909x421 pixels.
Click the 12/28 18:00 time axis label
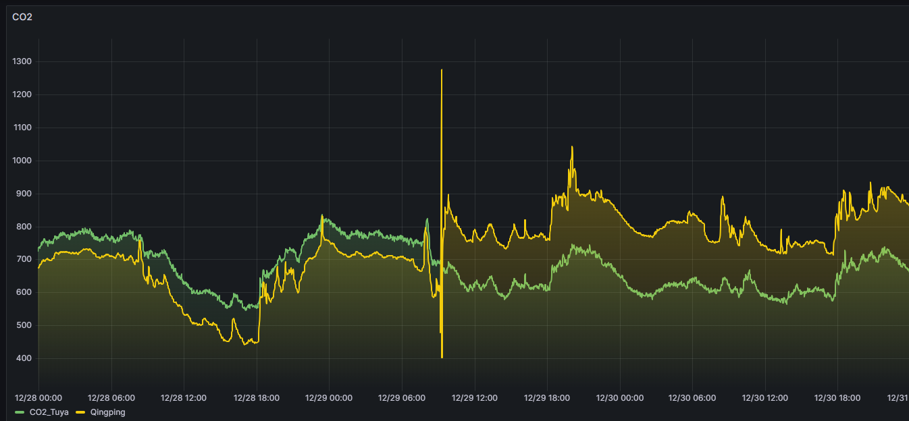click(257, 398)
